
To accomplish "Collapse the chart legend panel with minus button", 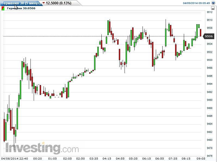I will [212, 8].
